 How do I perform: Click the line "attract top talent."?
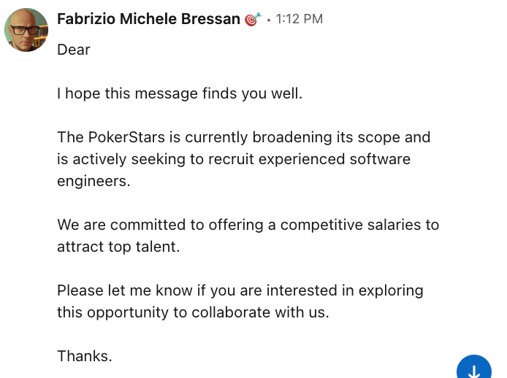pos(118,247)
